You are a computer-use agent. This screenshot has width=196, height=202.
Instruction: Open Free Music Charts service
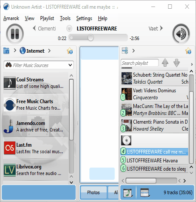click(x=36, y=104)
